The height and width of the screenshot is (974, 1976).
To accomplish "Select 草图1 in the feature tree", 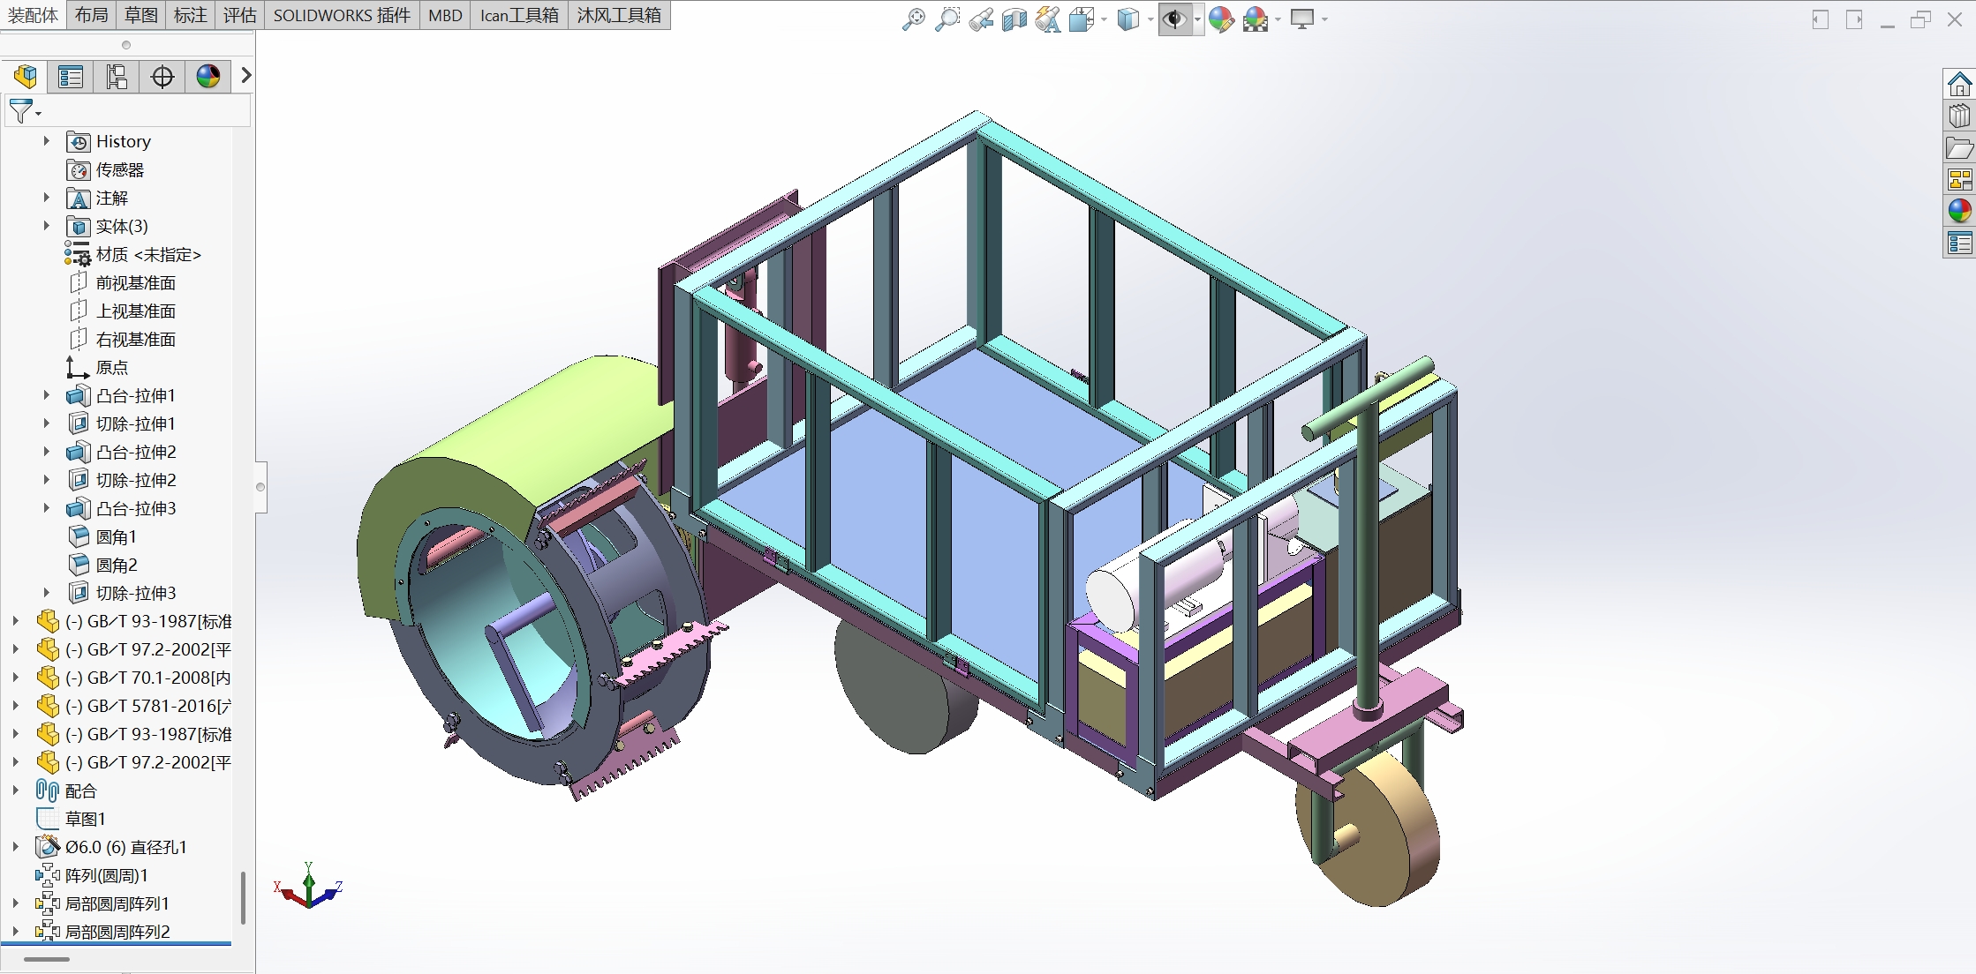I will 85,819.
